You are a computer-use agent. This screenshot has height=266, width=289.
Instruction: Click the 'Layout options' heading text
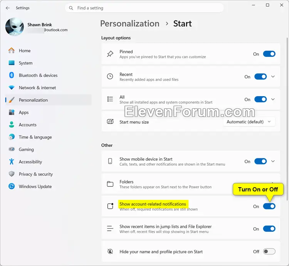point(116,38)
